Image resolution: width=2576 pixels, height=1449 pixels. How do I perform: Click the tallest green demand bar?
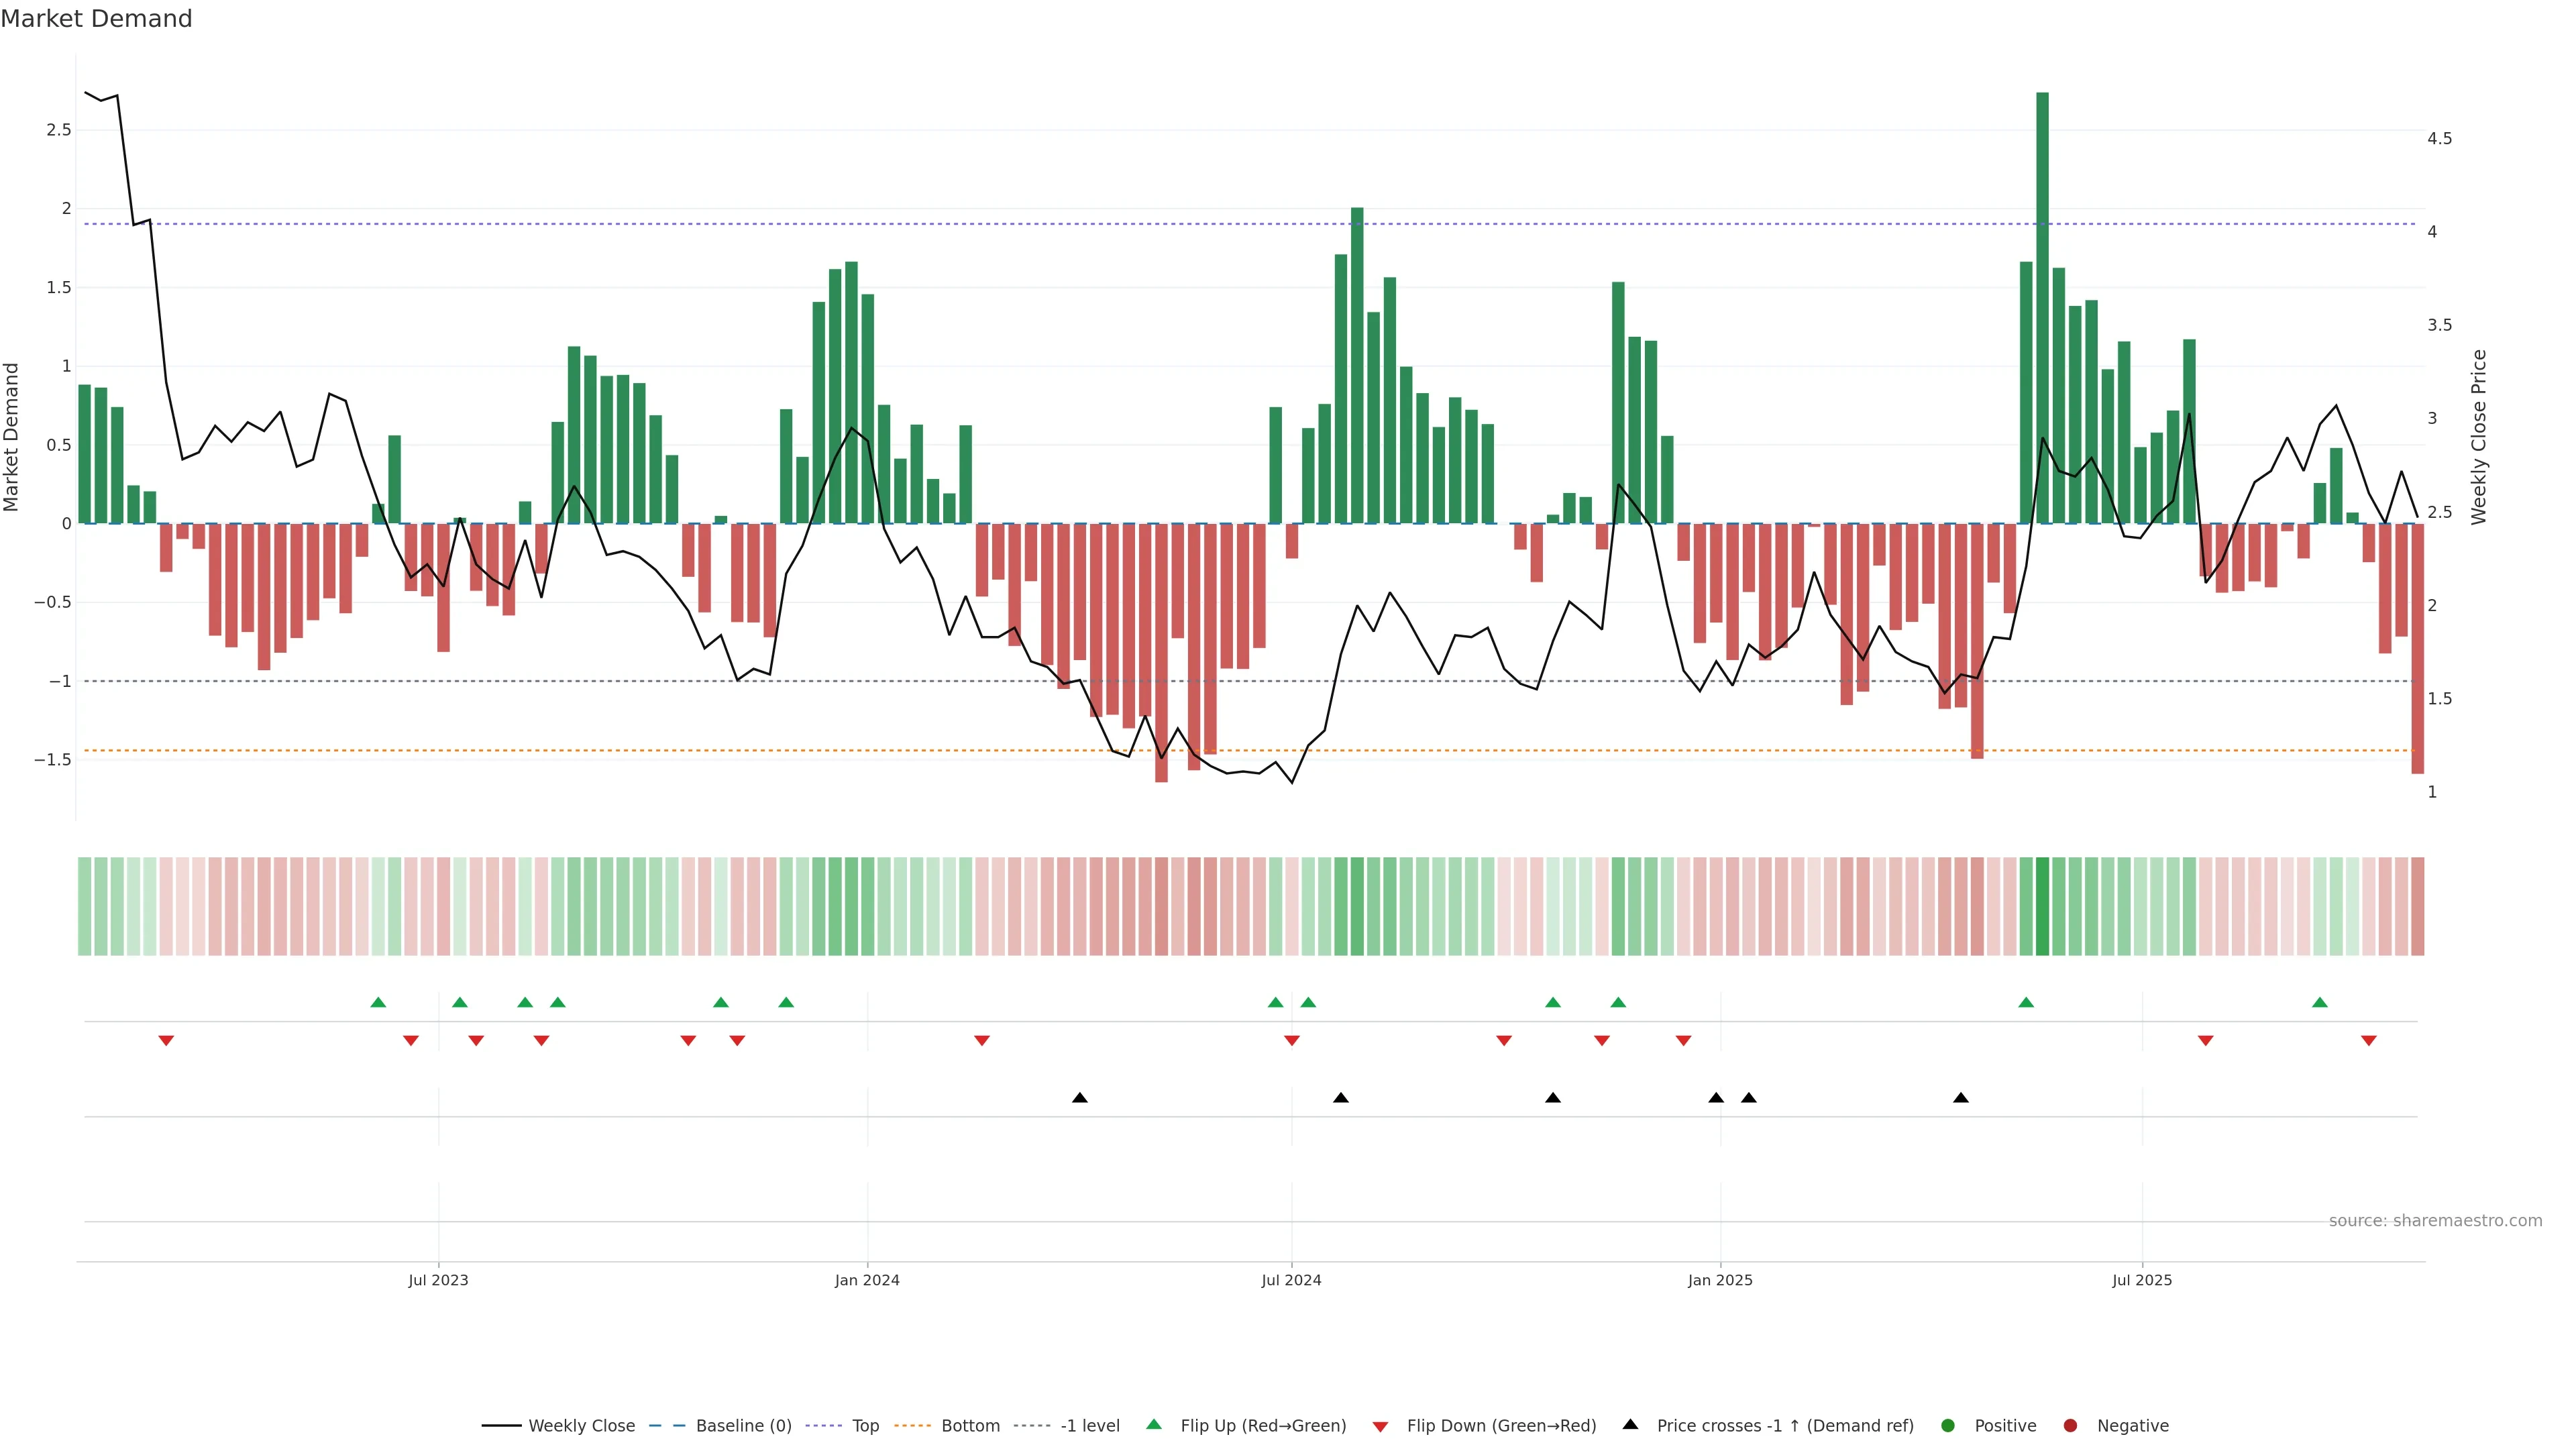2042,300
